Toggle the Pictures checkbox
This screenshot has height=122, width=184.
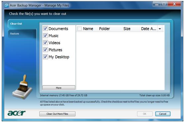(x=45, y=50)
